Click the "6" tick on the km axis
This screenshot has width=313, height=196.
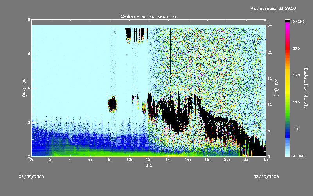coord(29,54)
